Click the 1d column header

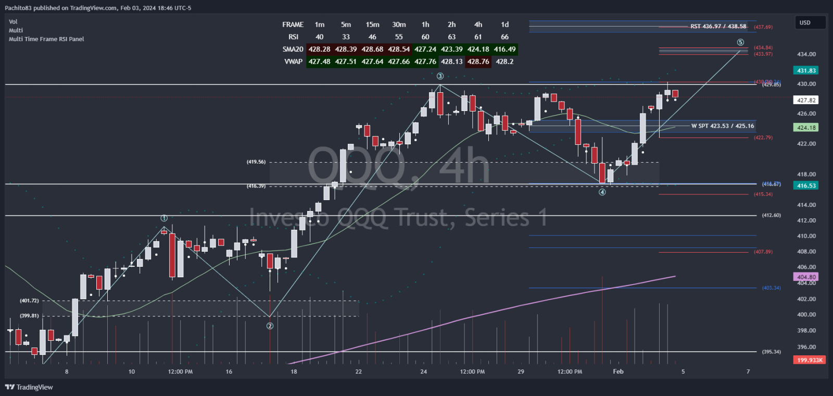click(504, 24)
